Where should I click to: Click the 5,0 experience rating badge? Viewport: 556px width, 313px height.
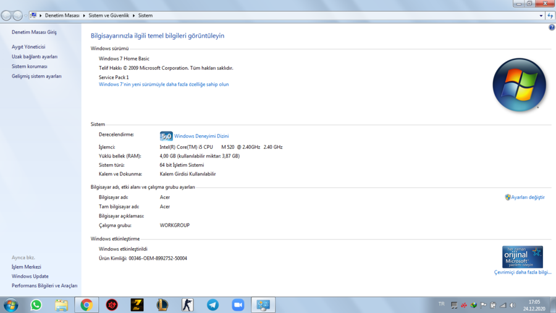click(166, 136)
